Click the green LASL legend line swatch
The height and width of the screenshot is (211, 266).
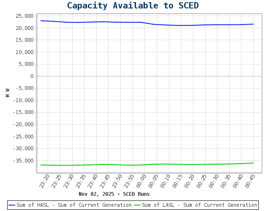(137, 205)
